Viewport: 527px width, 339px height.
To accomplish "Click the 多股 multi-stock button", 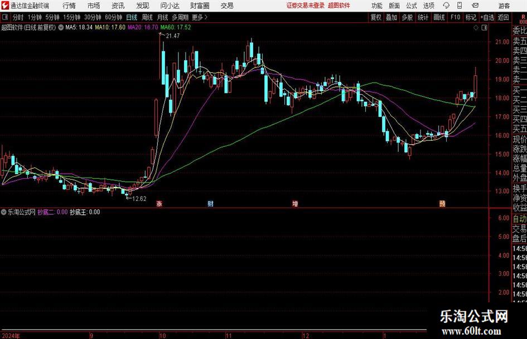I will (x=407, y=17).
